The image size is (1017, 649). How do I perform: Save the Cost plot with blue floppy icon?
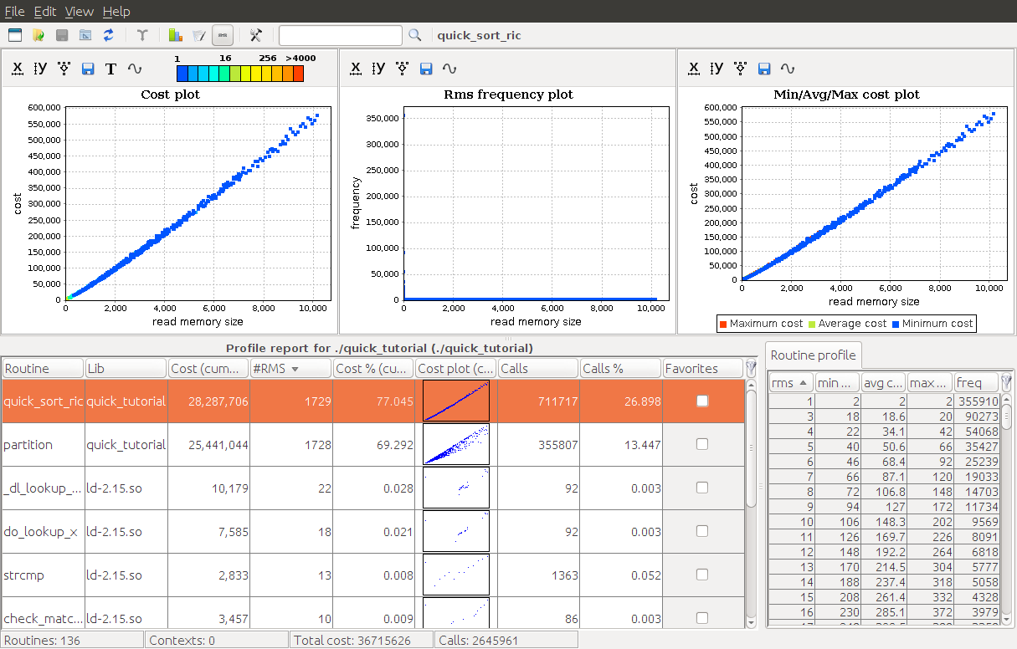(88, 69)
